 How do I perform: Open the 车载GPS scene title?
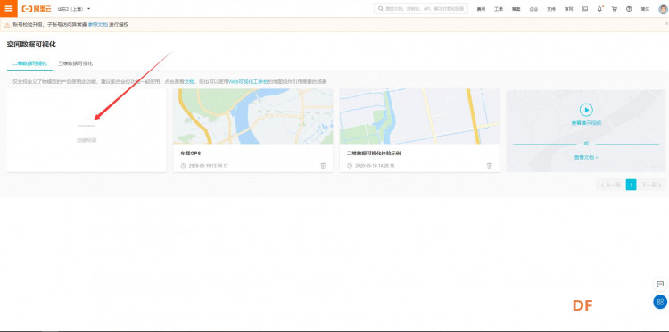[190, 153]
